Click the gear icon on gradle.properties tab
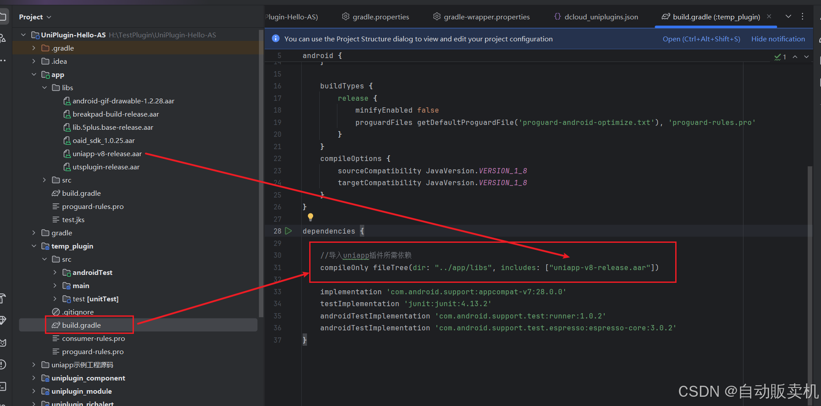Viewport: 821px width, 406px height. pos(346,16)
